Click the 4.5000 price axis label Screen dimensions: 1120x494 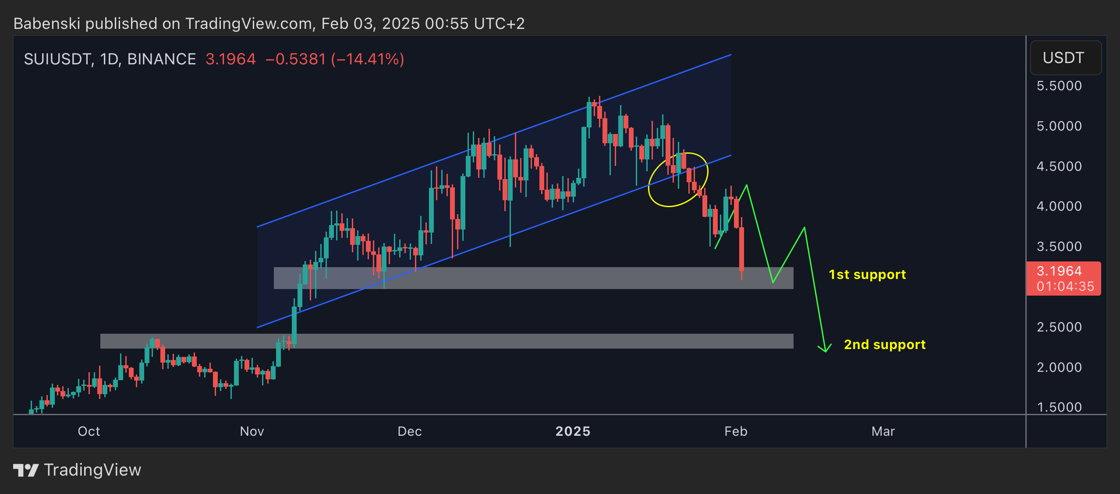tap(1059, 166)
